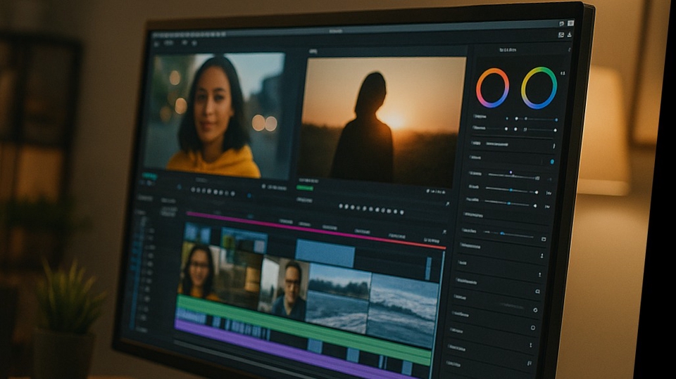Click the program monitor showing sunset silhouette
Image resolution: width=676 pixels, height=379 pixels.
point(382,122)
